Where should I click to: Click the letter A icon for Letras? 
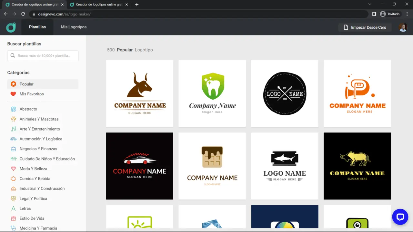coord(13,208)
